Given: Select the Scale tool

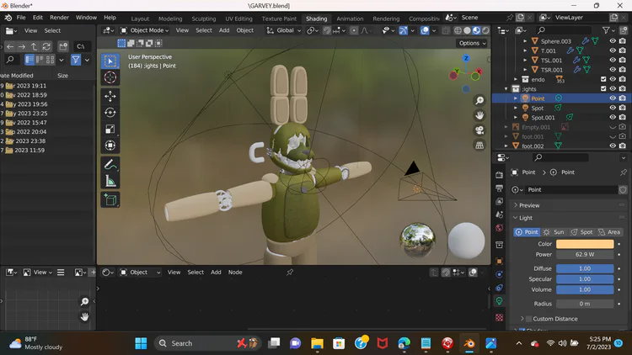Looking at the screenshot, I should (x=110, y=129).
